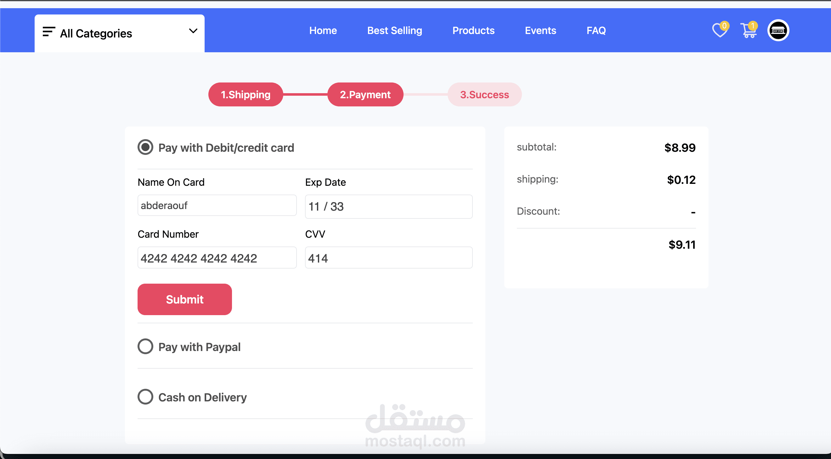The height and width of the screenshot is (459, 831).
Task: Click the 3.Success step pill
Action: pos(484,94)
